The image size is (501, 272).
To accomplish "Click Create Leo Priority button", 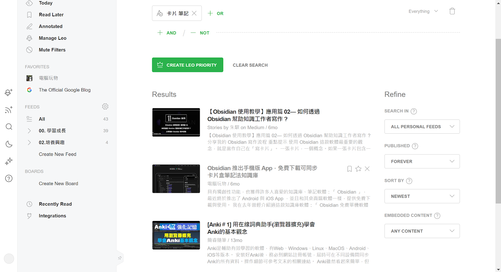I will tap(188, 65).
